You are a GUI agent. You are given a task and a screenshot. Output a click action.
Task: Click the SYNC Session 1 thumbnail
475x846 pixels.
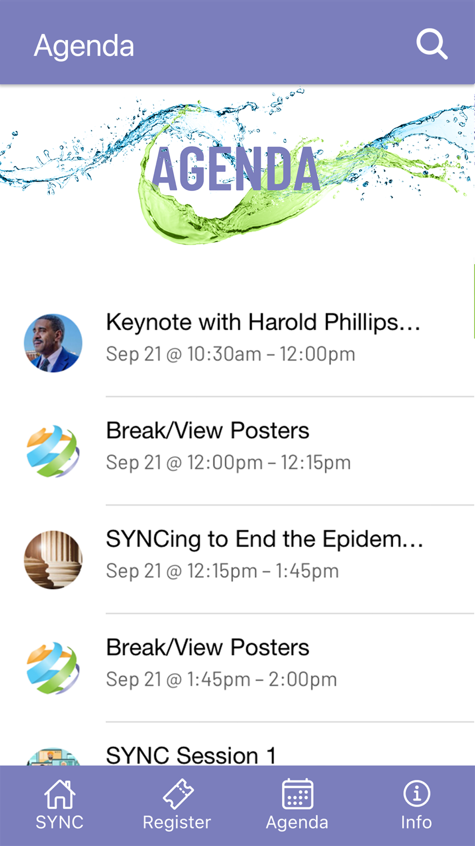coord(53,757)
